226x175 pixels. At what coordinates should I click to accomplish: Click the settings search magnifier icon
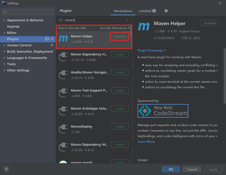(x=5, y=12)
